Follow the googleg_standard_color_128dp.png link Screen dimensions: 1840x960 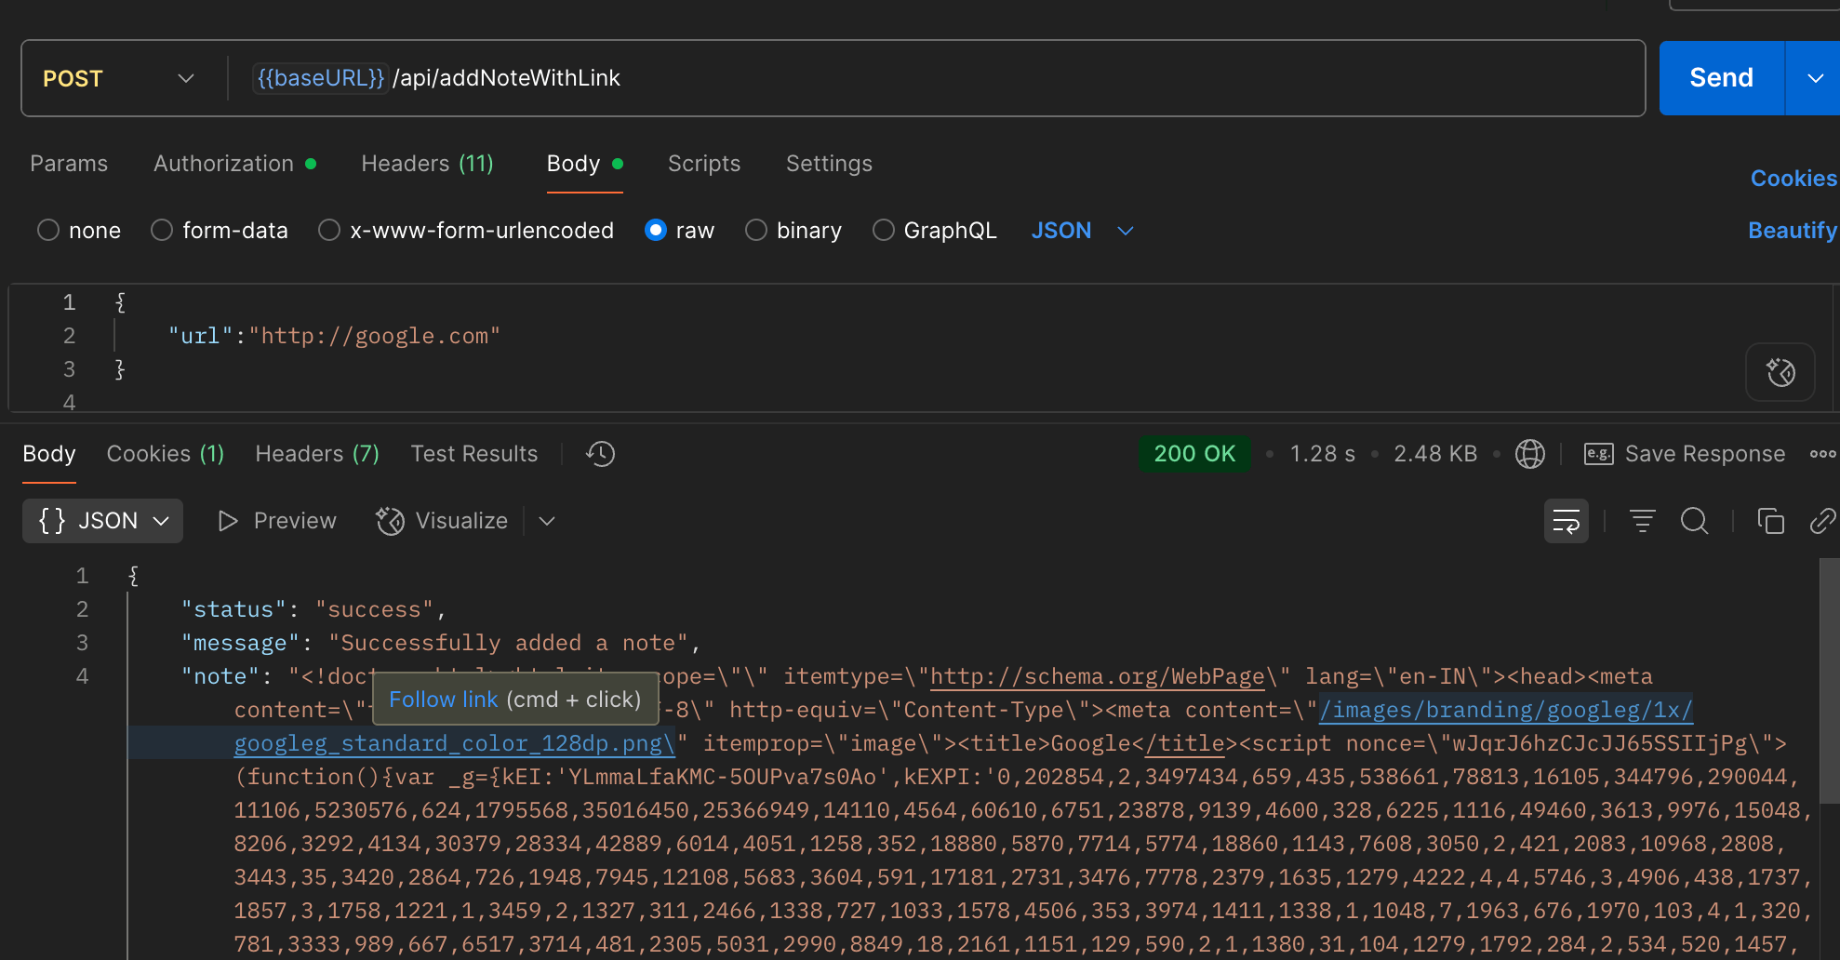point(454,743)
